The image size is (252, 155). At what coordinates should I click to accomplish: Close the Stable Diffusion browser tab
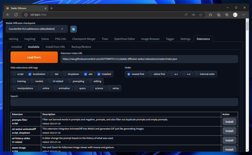(x=45, y=8)
